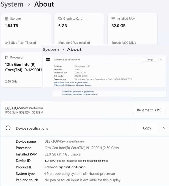The width and height of the screenshot is (169, 186).
Task: Open the Graphics Card 6 GB card
Action: point(79,29)
